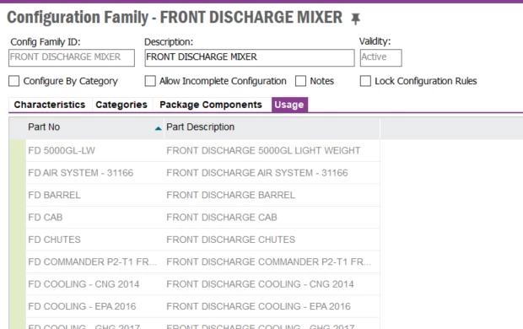
Task: Select the FD 5000GL-LW row
Action: 195,150
